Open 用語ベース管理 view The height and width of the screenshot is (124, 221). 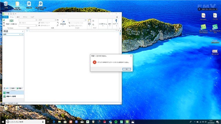click(13, 96)
